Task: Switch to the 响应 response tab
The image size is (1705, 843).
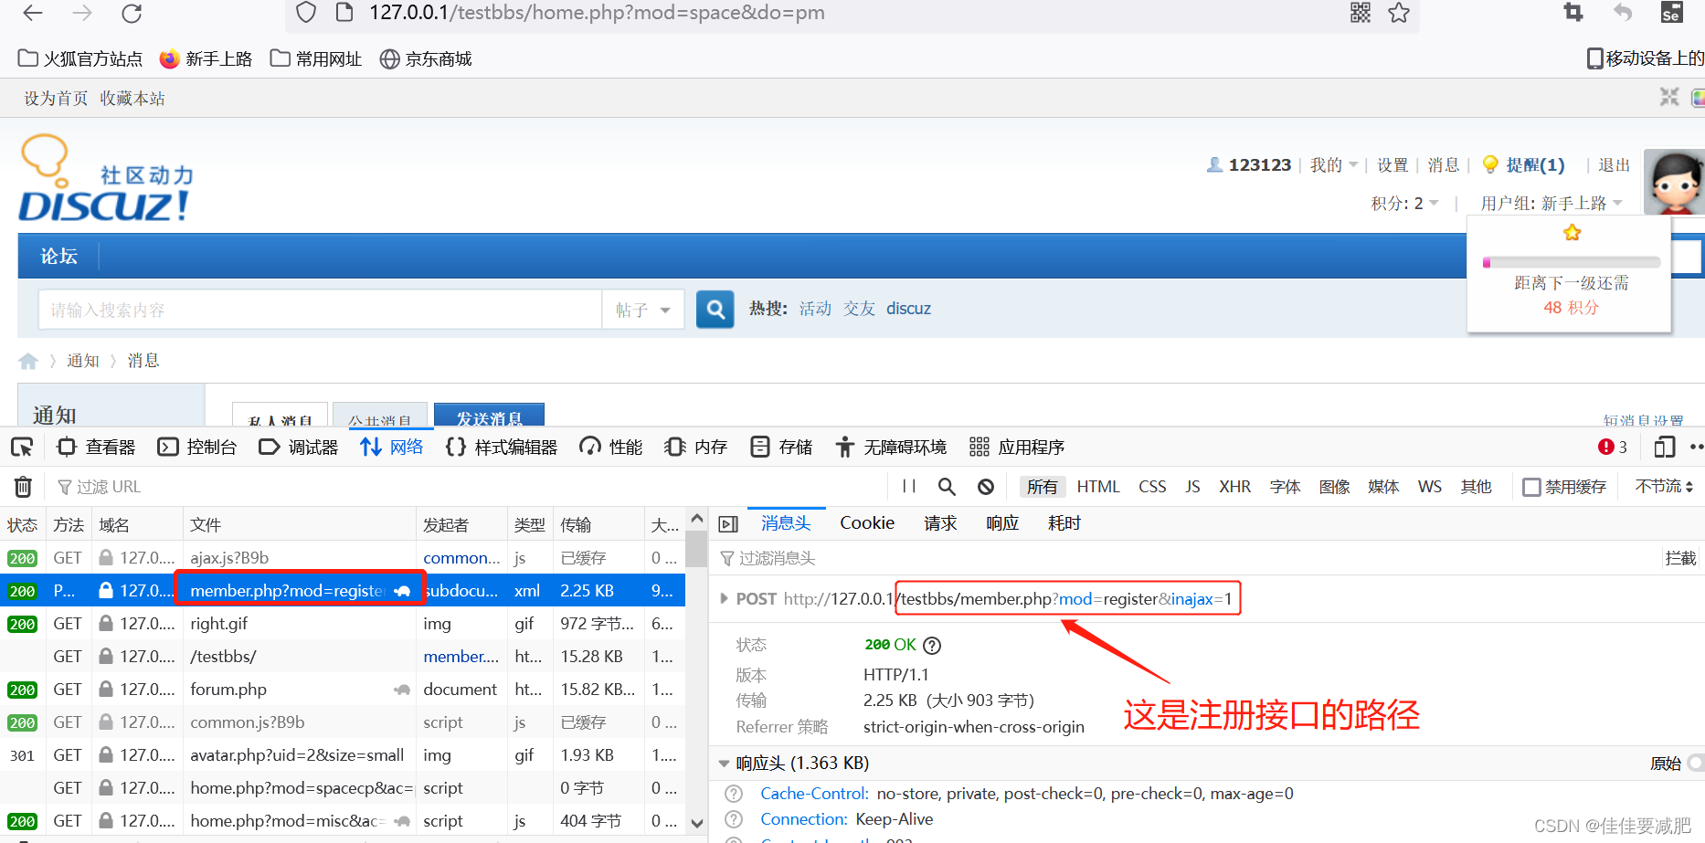Action: tap(1001, 522)
